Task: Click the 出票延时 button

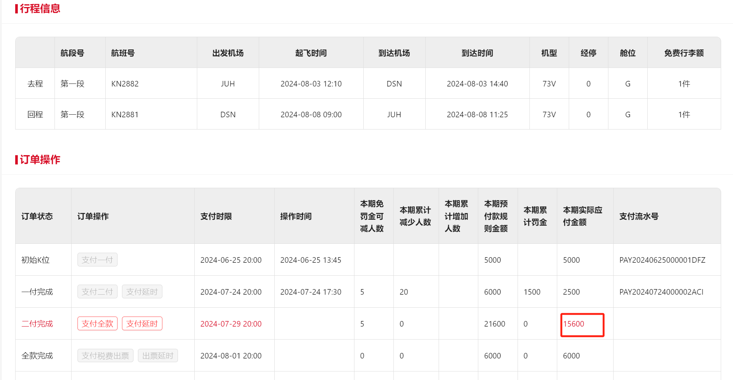Action: [158, 356]
